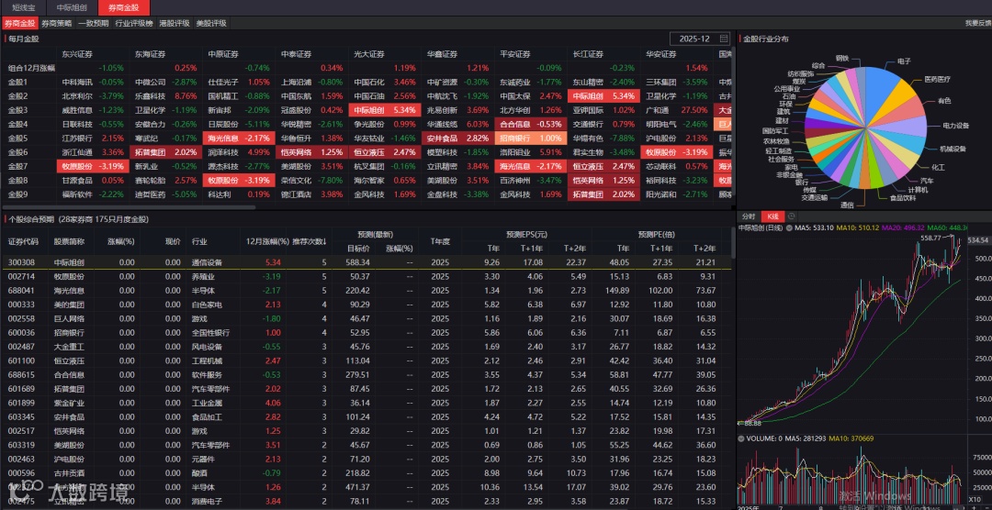Sort by 现价 column header
992x510 pixels.
tap(173, 241)
